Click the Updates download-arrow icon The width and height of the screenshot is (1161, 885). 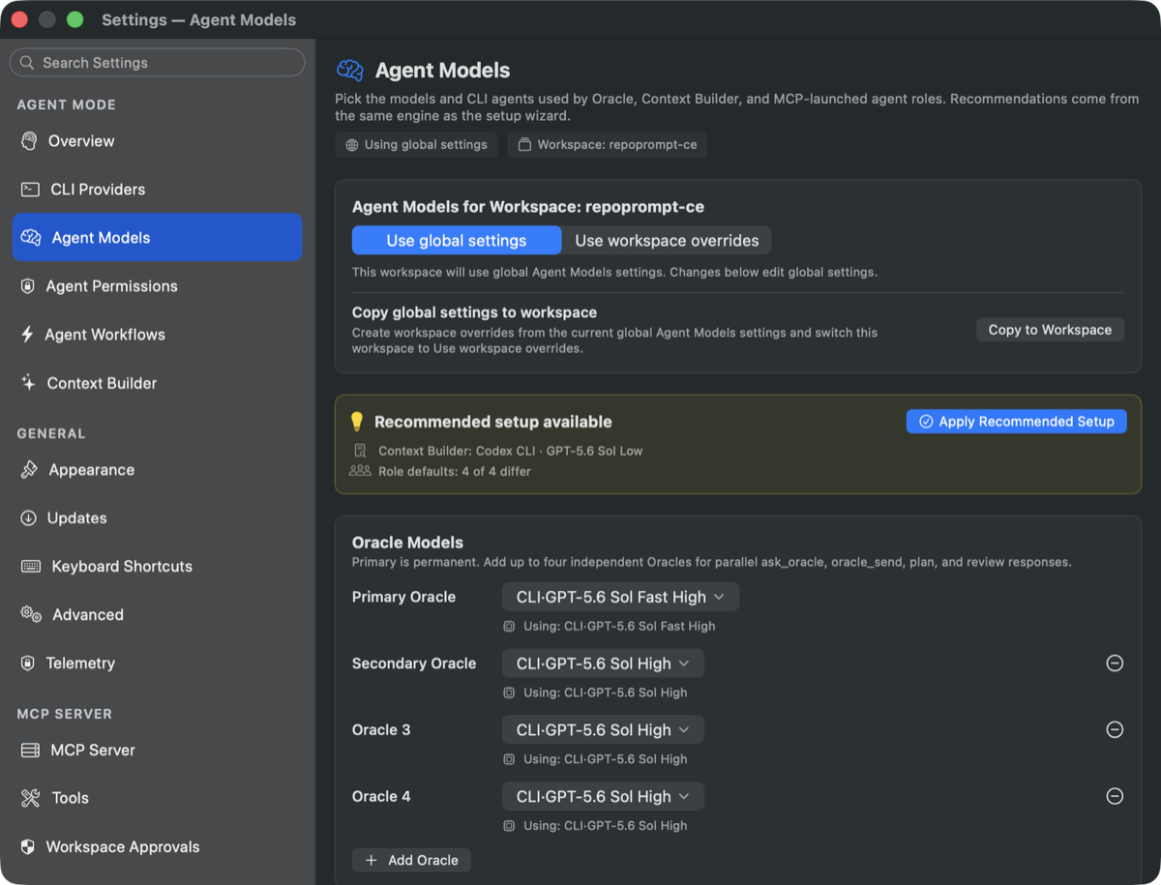(28, 518)
